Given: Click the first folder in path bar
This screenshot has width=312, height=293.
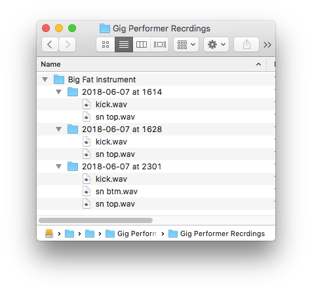Looking at the screenshot, I should tap(69, 233).
